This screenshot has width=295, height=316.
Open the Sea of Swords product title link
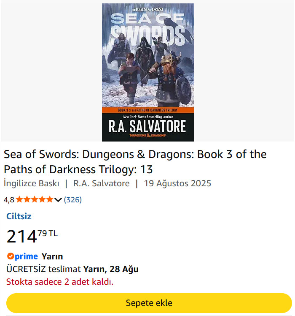(135, 162)
